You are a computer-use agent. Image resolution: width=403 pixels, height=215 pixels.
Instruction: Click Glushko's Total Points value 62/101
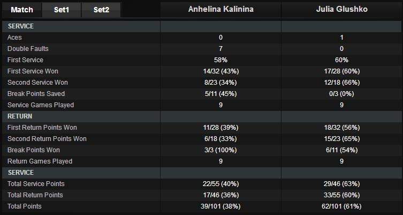click(x=341, y=206)
